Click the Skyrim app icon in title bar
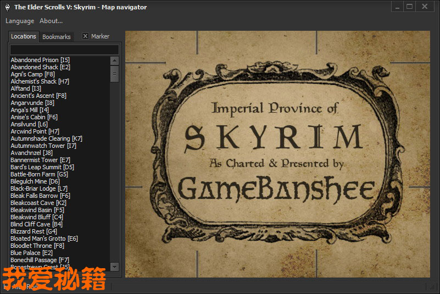The width and height of the screenshot is (440, 294). 6,7
